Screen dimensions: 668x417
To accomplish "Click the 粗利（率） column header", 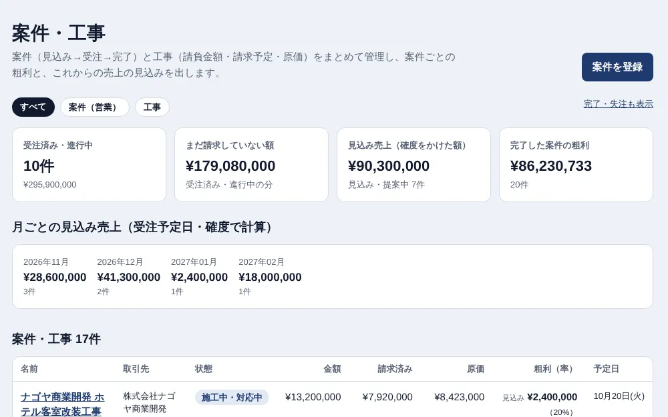I will [x=556, y=369].
